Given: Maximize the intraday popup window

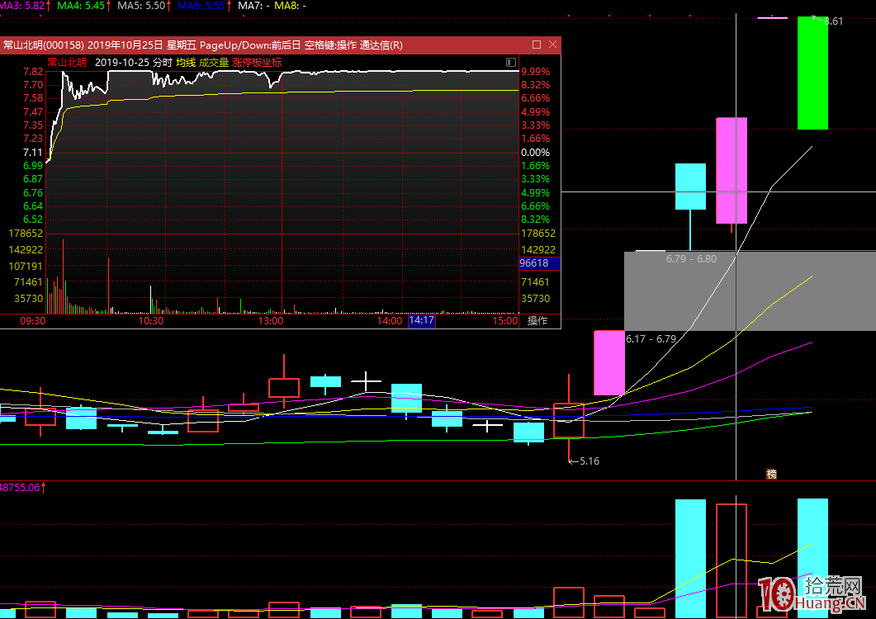Looking at the screenshot, I should (x=537, y=45).
